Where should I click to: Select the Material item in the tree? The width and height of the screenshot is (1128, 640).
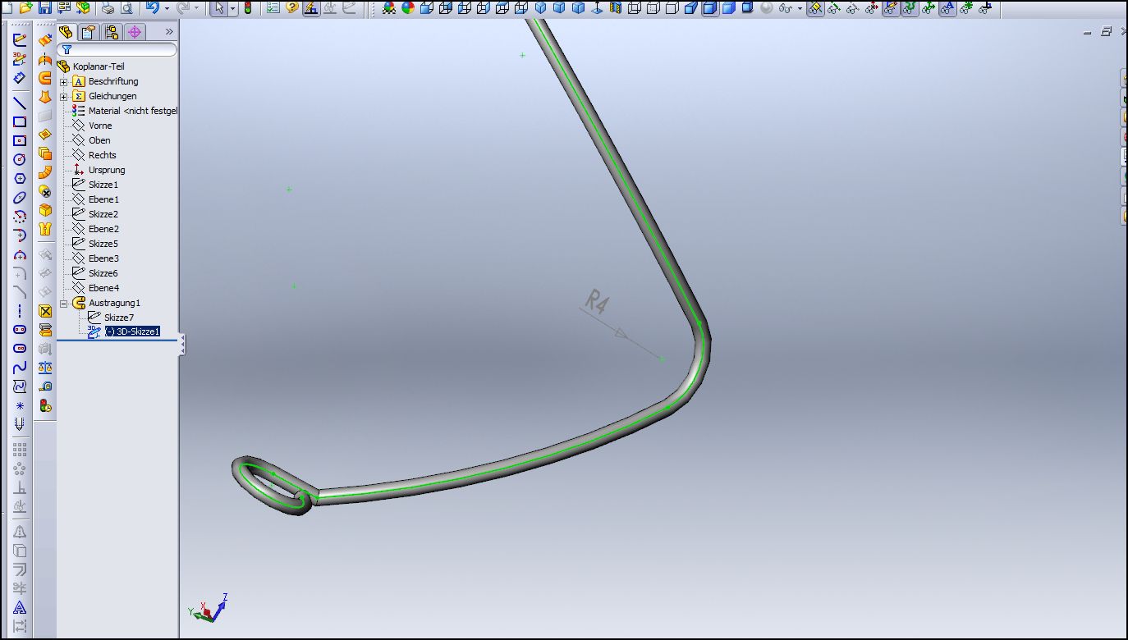pyautogui.click(x=133, y=111)
